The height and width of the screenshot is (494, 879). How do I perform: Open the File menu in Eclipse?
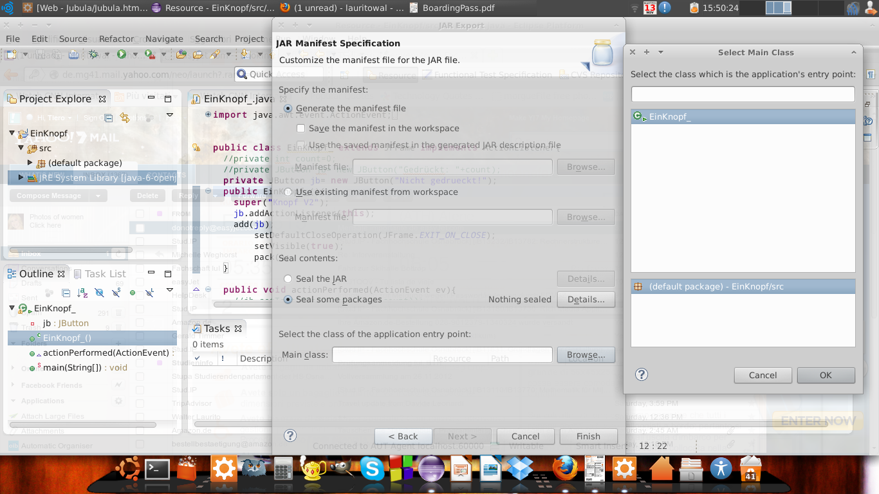[13, 39]
